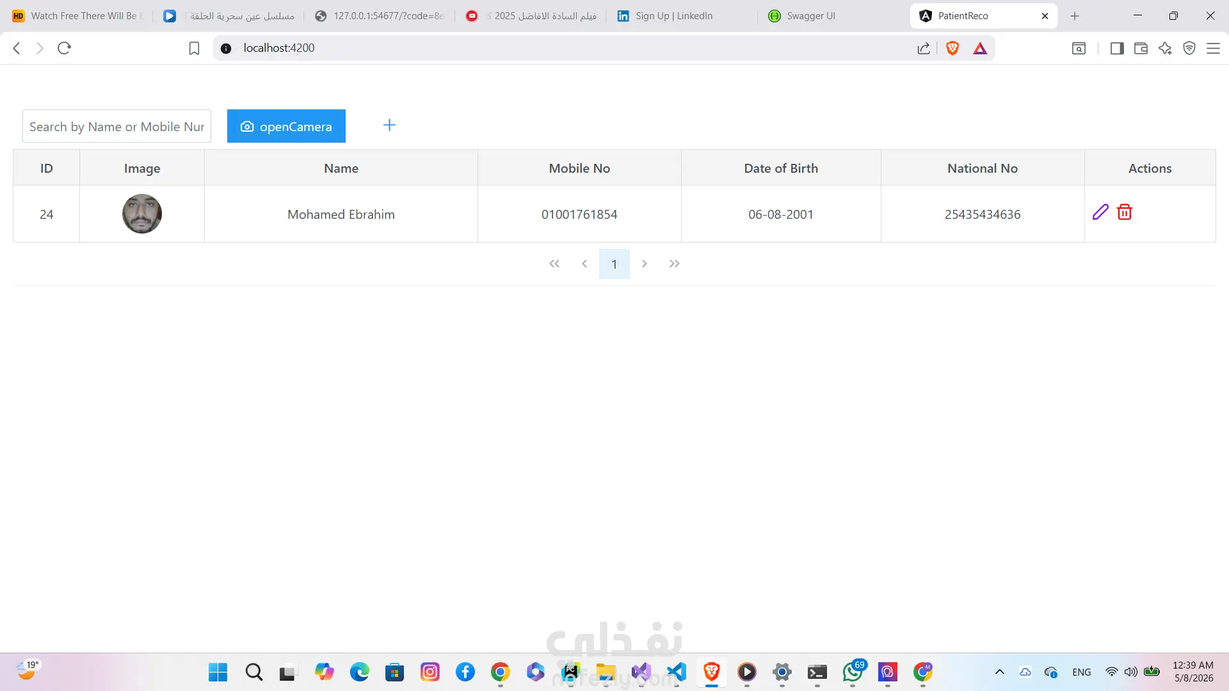Go to previous page of the table
This screenshot has width=1229, height=691.
[584, 264]
